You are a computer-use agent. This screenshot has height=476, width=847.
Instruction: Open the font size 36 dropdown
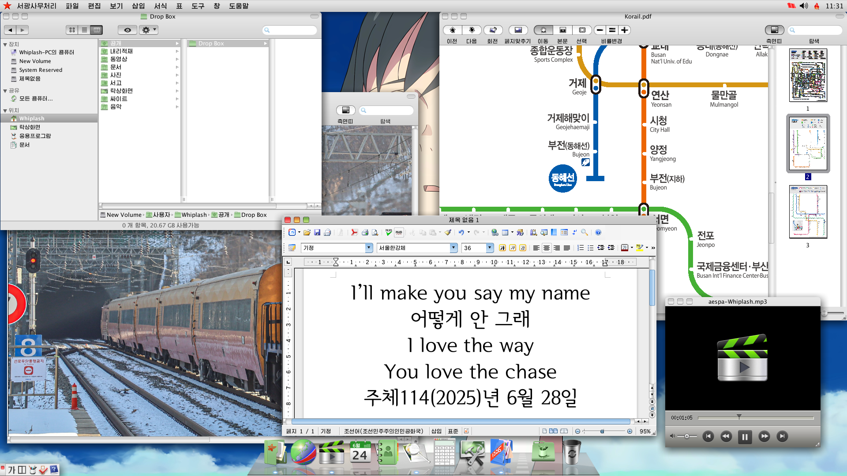[489, 248]
